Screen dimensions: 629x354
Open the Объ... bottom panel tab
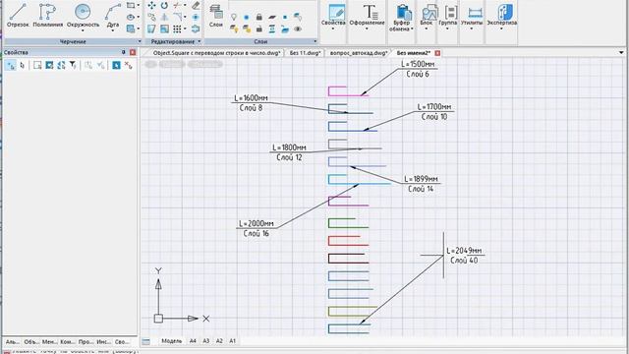click(x=30, y=342)
